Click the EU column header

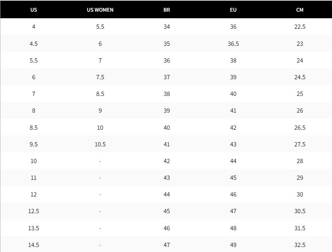(x=233, y=10)
